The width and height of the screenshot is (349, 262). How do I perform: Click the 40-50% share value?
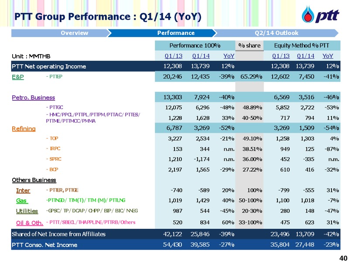tap(252, 118)
